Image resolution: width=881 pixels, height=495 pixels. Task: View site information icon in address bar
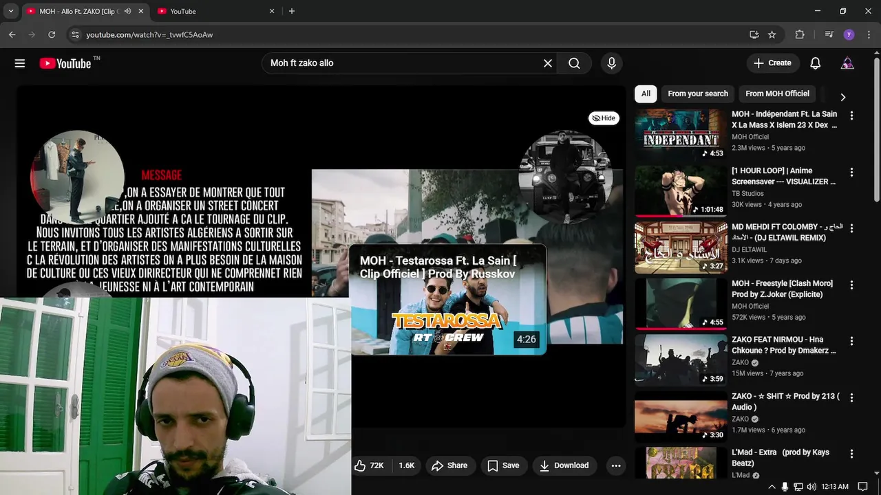click(x=74, y=34)
